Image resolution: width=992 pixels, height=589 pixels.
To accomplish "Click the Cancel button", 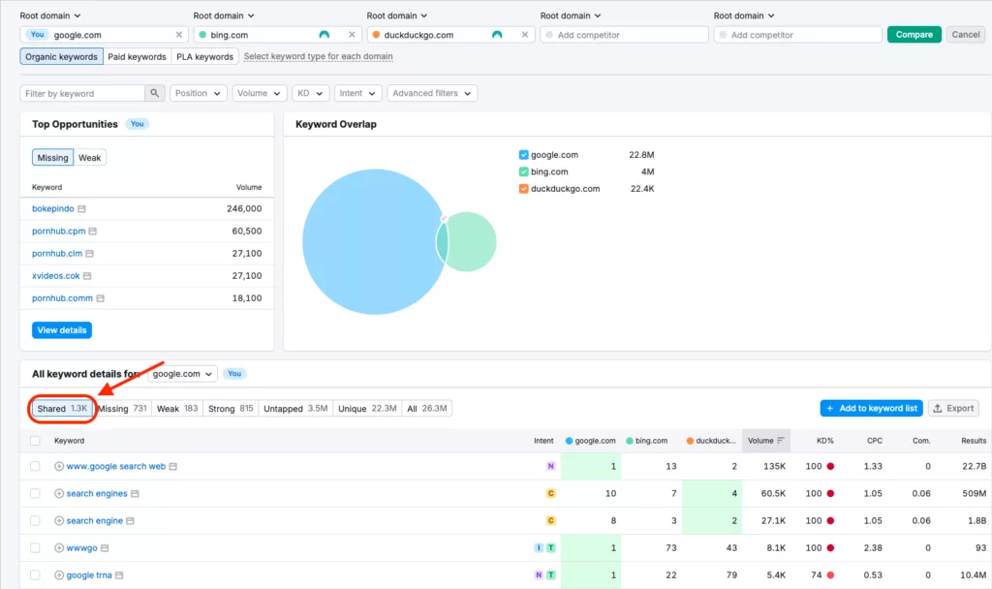I will tap(966, 34).
